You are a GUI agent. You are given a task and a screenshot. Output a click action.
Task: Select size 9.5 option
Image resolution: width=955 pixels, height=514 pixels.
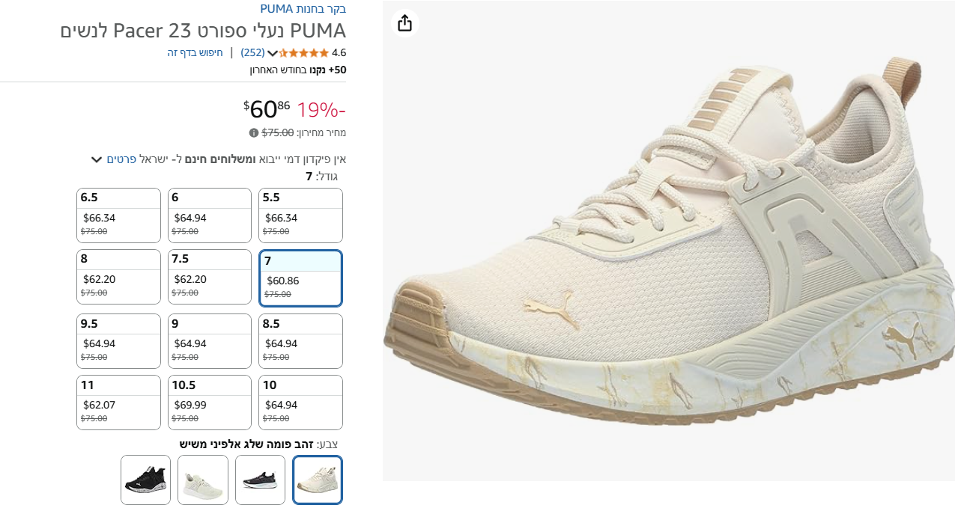click(118, 341)
